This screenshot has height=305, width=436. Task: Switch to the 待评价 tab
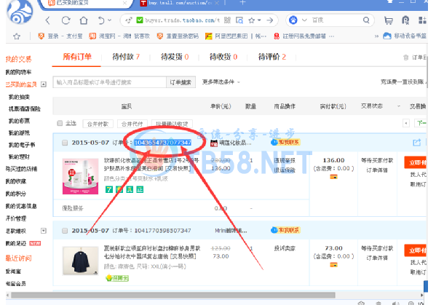pyautogui.click(x=272, y=57)
